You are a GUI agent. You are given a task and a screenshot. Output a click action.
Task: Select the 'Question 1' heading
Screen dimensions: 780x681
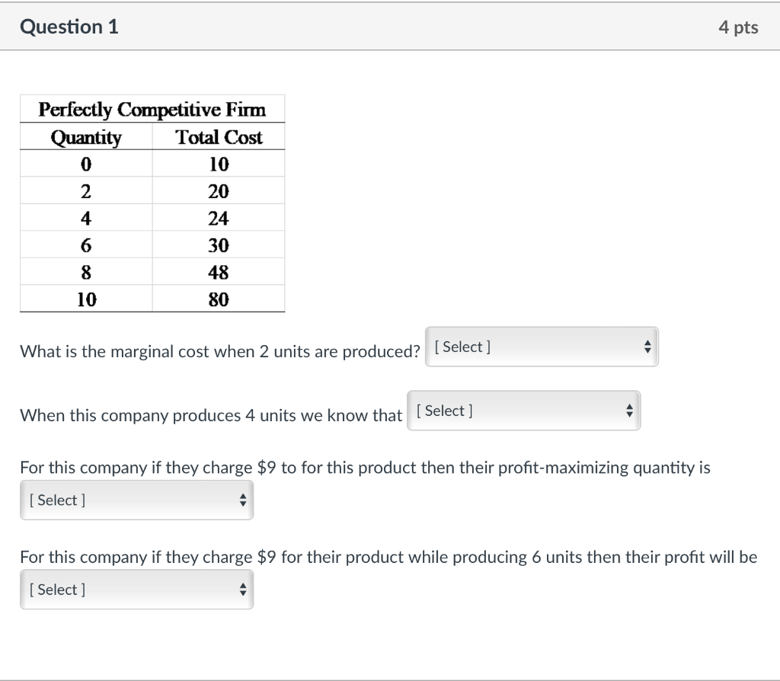(x=69, y=26)
